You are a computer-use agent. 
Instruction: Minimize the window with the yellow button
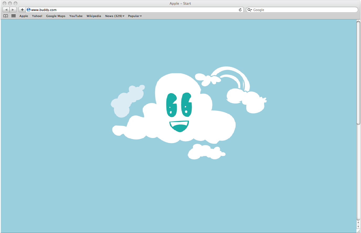[x=10, y=3]
